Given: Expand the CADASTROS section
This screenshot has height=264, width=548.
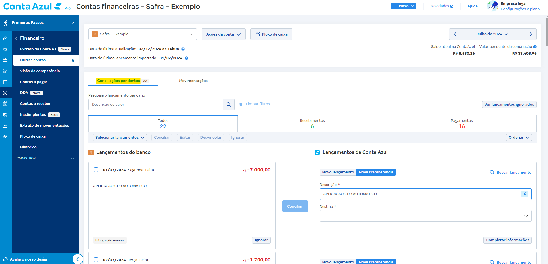Looking at the screenshot, I should (46, 159).
